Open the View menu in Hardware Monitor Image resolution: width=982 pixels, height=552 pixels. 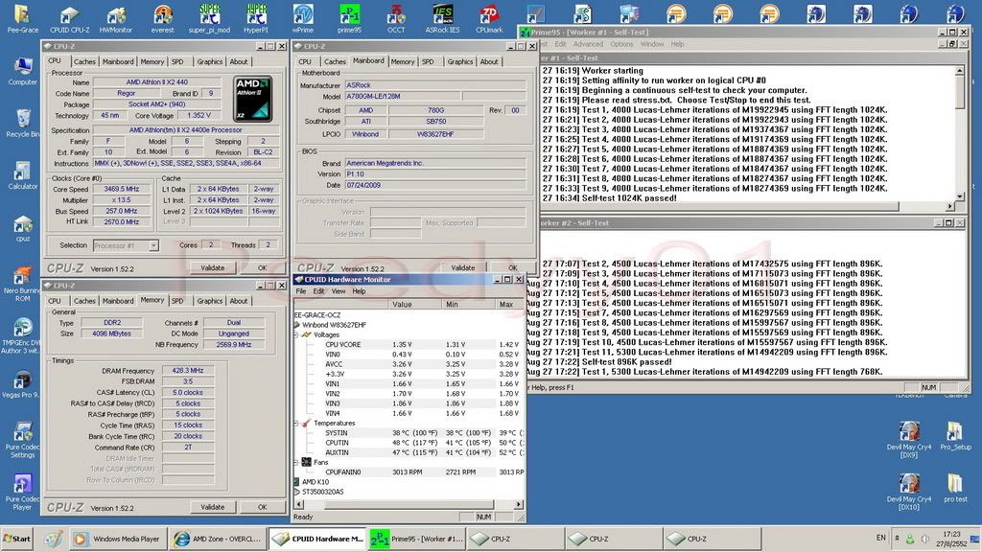click(339, 291)
